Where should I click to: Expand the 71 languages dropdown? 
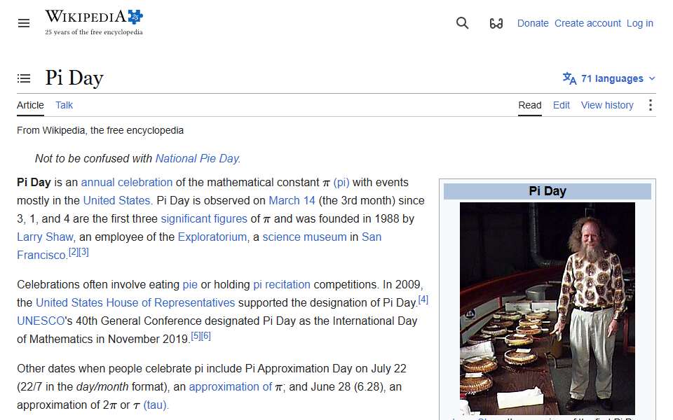tap(609, 78)
